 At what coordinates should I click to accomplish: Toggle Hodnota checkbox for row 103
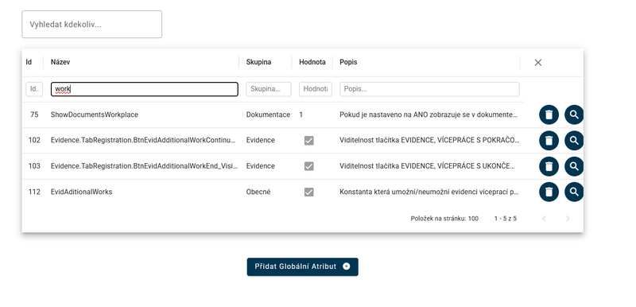click(x=309, y=166)
